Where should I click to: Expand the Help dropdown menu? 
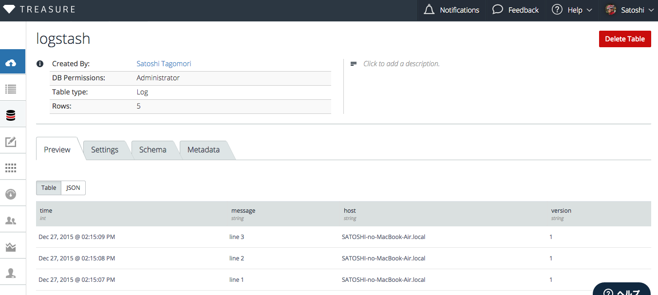[x=572, y=10]
